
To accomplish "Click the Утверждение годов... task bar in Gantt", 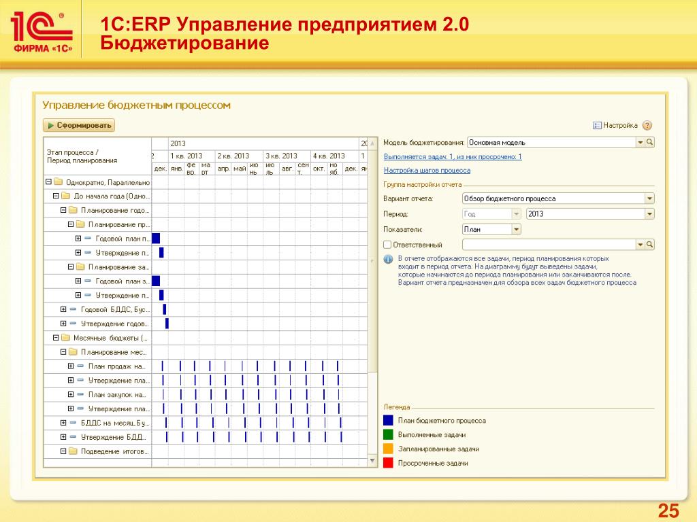I will 167,324.
